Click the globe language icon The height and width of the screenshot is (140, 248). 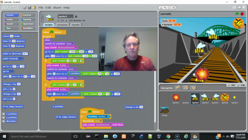coord(24,8)
